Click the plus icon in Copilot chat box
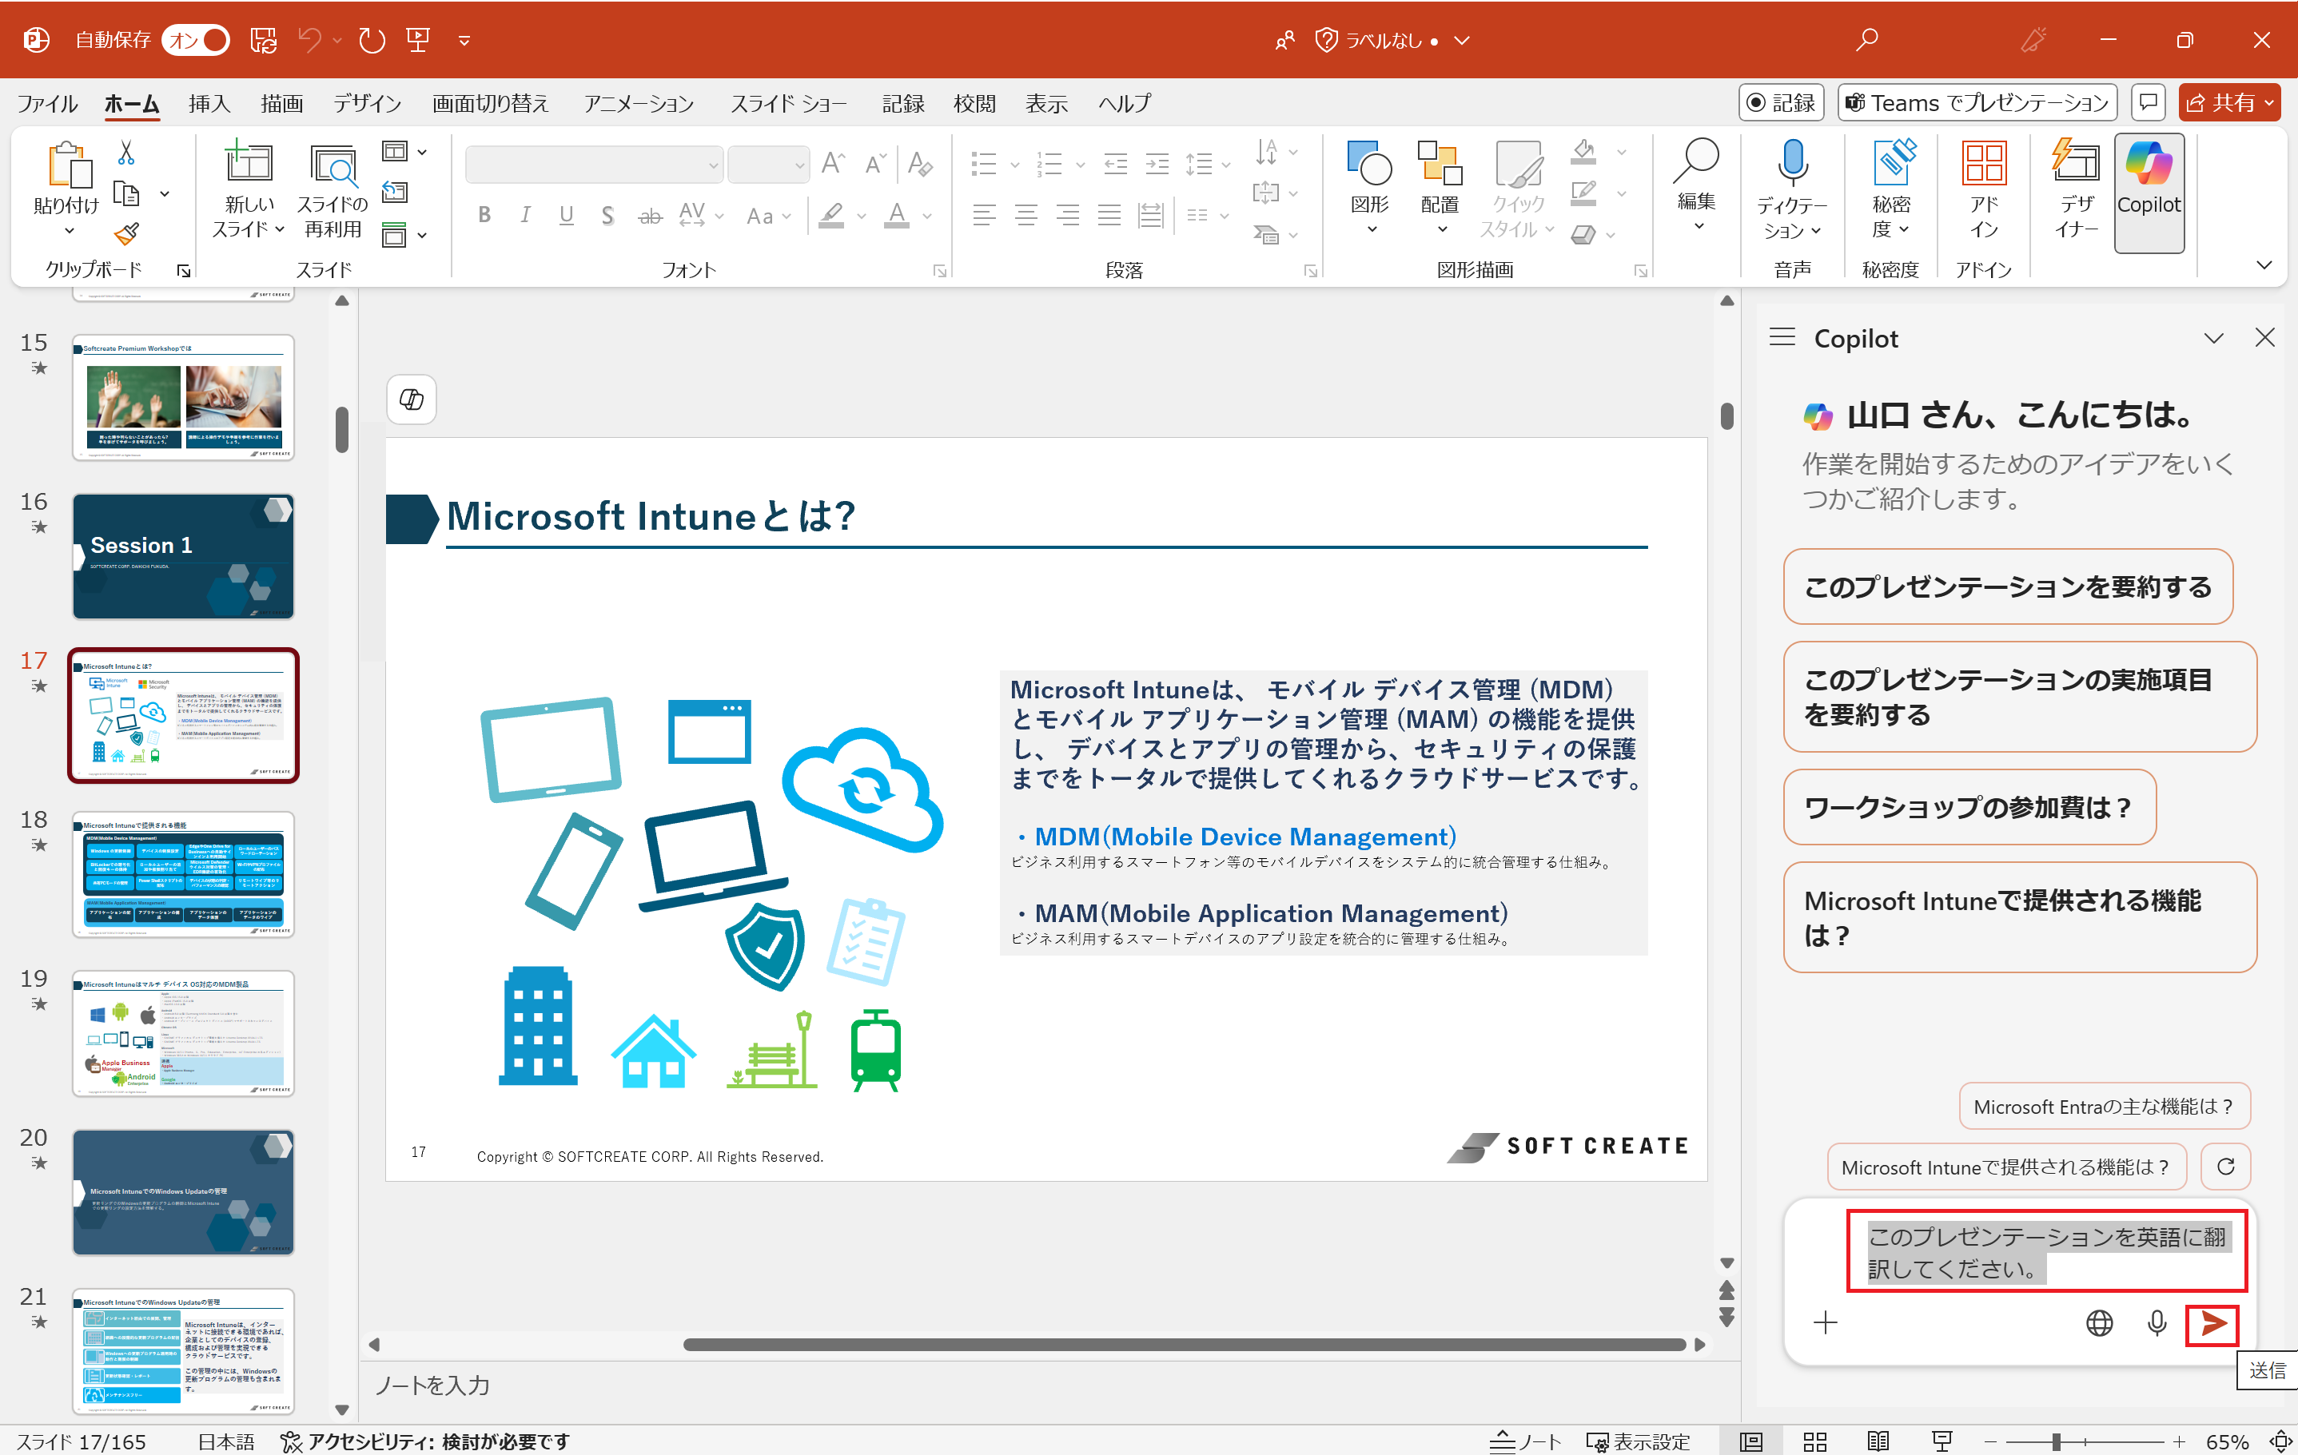 pyautogui.click(x=1825, y=1322)
